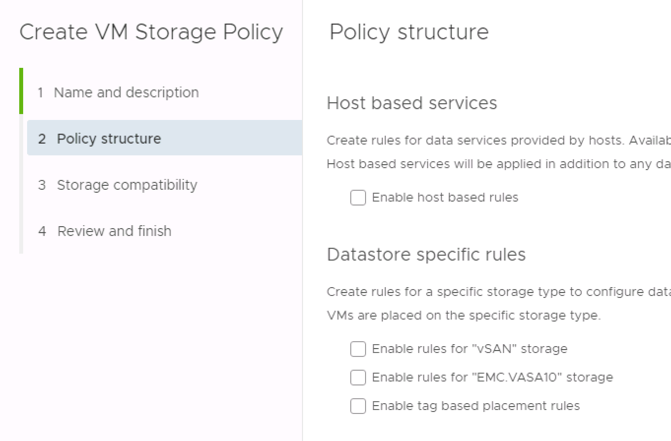Click the Policy structure page title
This screenshot has width=671, height=441.
[x=408, y=31]
